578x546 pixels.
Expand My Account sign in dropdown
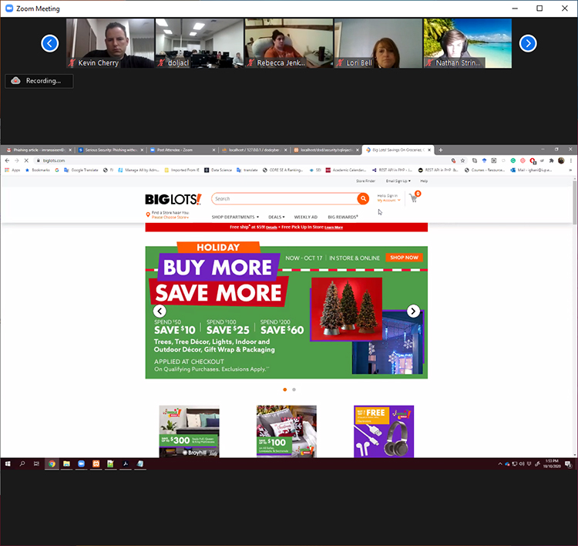pyautogui.click(x=388, y=201)
